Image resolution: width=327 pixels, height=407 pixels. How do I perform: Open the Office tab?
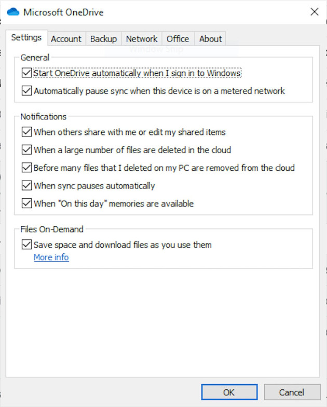[x=178, y=39]
